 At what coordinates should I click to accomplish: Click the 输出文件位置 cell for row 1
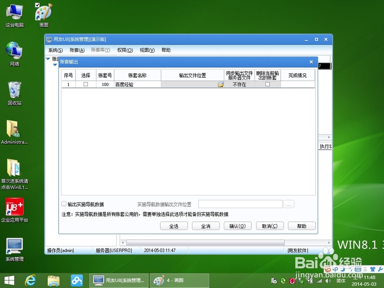coord(192,84)
